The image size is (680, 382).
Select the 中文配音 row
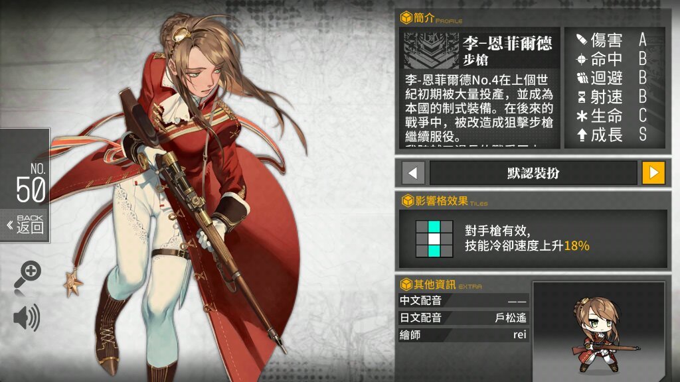(x=463, y=300)
